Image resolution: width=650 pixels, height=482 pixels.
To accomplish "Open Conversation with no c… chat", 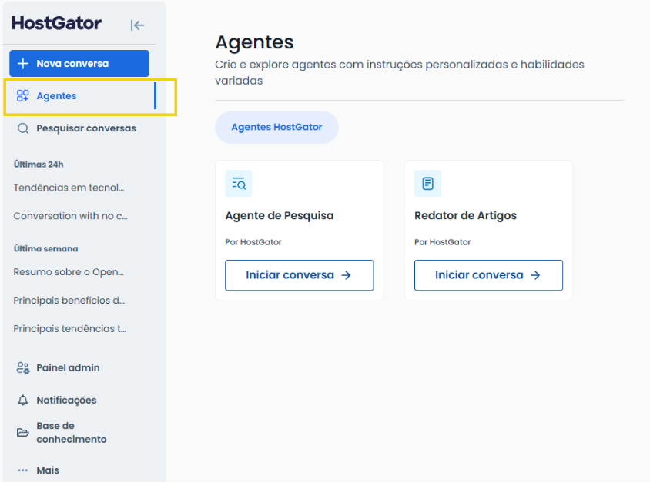I will [71, 216].
